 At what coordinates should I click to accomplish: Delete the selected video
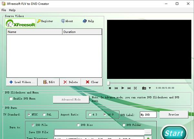70,82
